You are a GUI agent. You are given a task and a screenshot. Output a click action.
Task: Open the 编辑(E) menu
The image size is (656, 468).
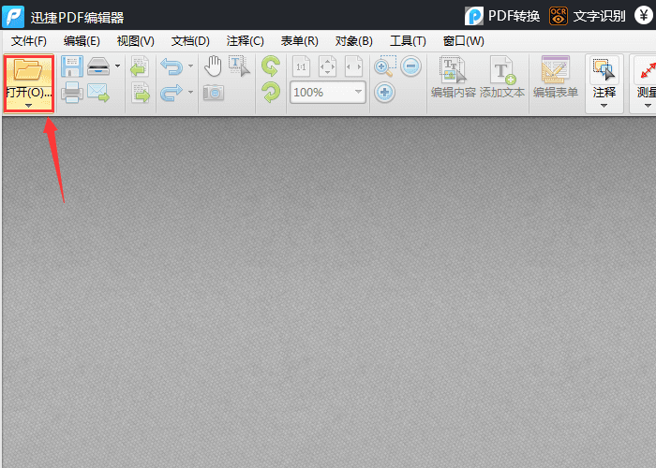pos(82,41)
